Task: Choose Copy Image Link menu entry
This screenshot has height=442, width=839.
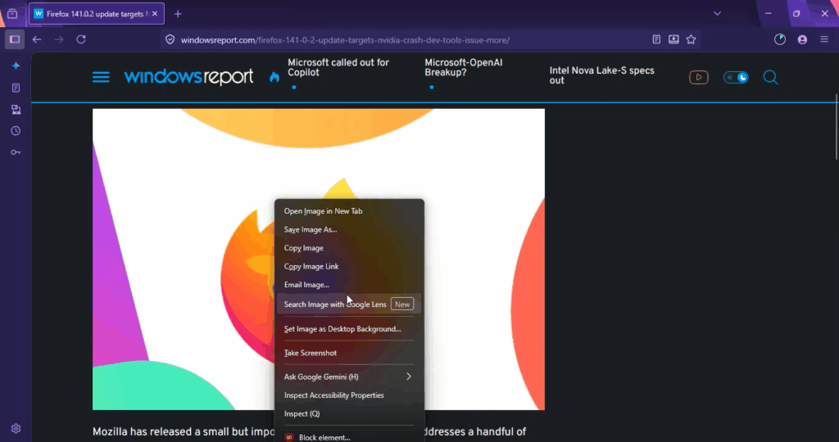Action: tap(311, 266)
